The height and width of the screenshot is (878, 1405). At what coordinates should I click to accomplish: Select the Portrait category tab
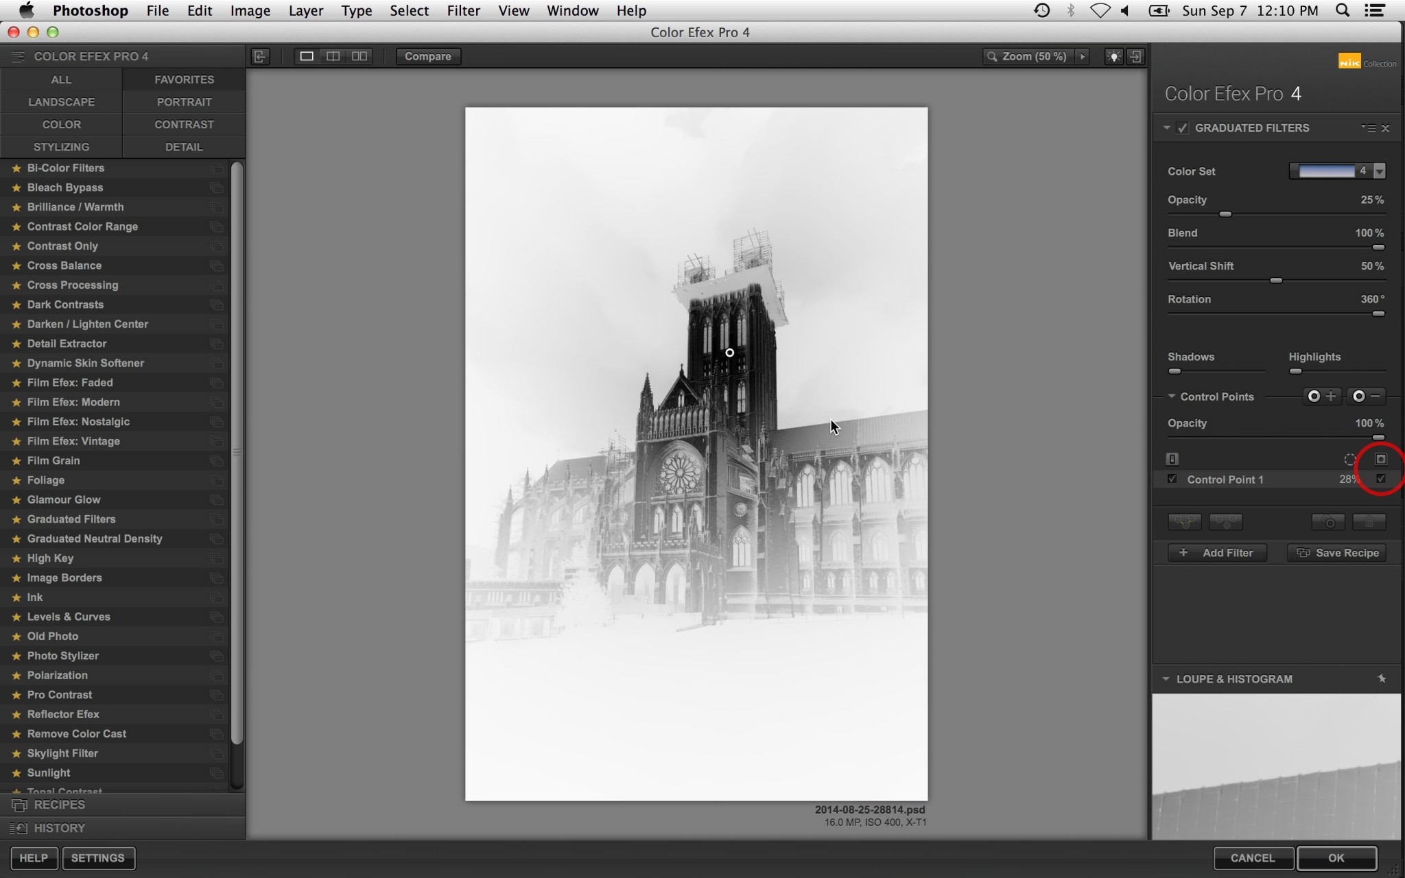tap(184, 102)
